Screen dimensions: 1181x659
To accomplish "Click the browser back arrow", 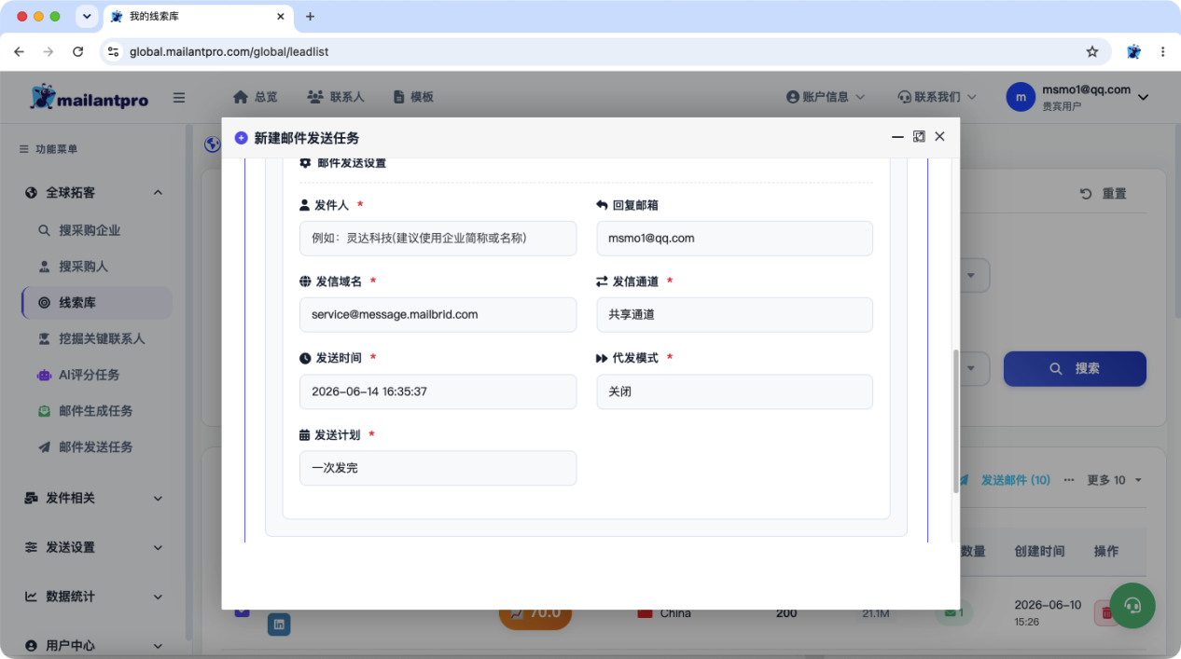I will pyautogui.click(x=20, y=52).
